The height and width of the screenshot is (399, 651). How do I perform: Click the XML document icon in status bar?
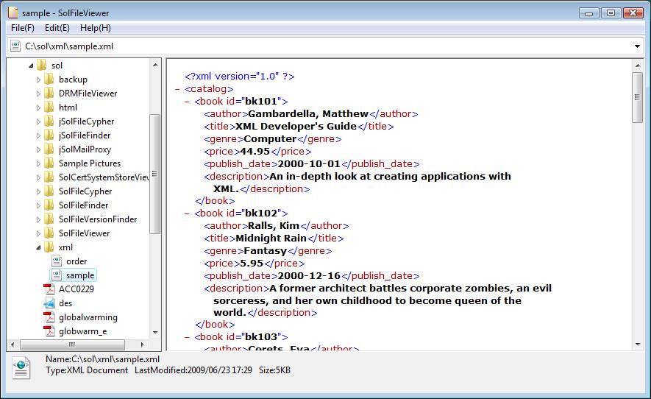21,368
